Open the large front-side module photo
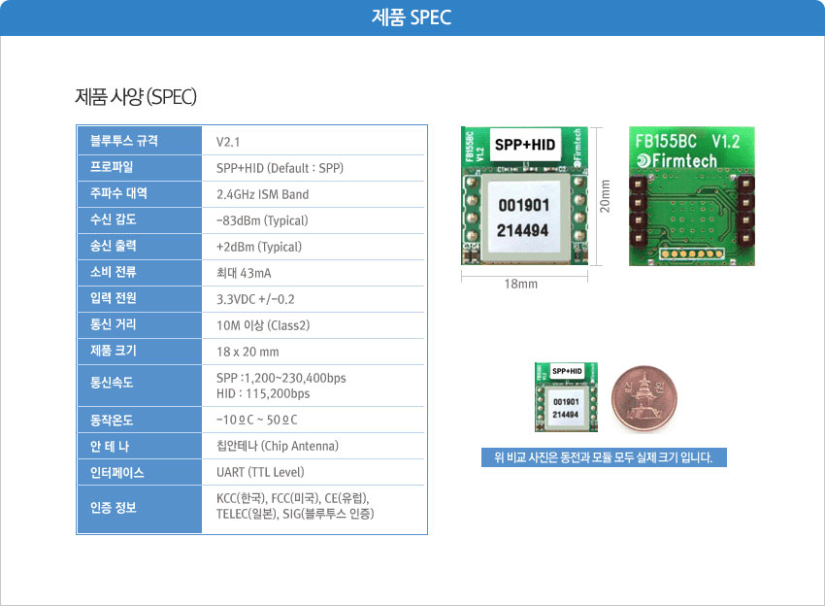825x606 pixels. (x=524, y=195)
